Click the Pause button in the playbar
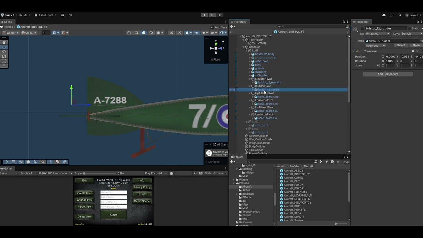 click(x=212, y=15)
